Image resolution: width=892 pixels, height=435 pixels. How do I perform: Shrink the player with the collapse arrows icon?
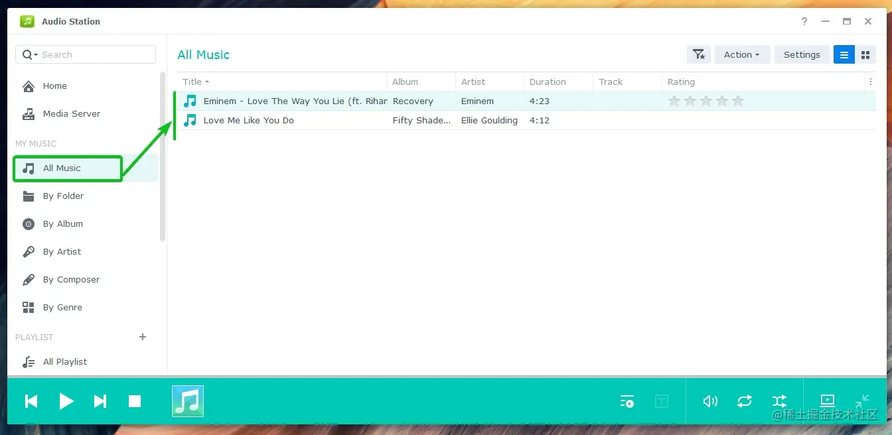tap(861, 401)
